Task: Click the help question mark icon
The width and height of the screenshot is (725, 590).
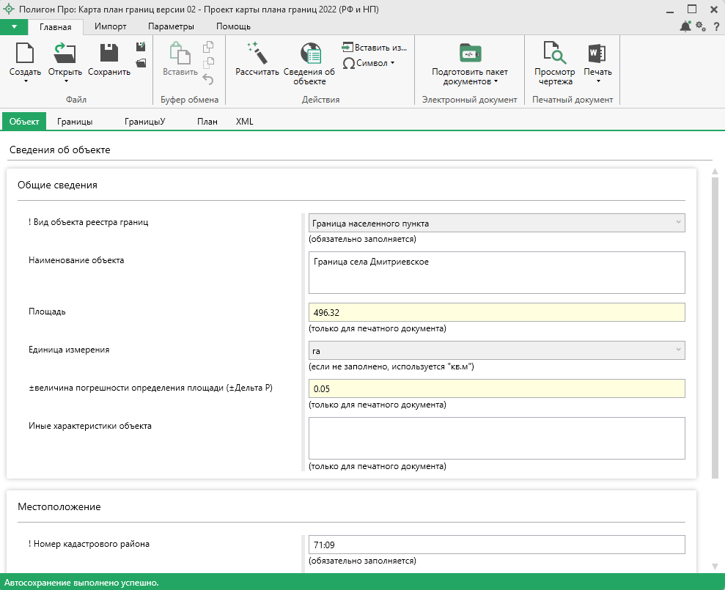Action: tap(716, 26)
